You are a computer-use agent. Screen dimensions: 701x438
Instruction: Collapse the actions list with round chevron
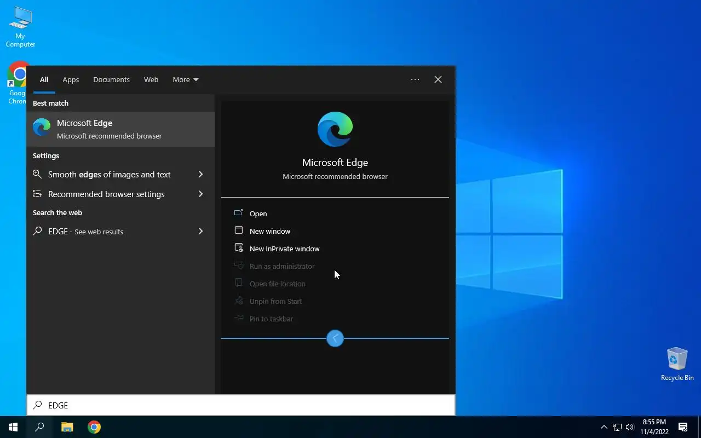tap(335, 338)
